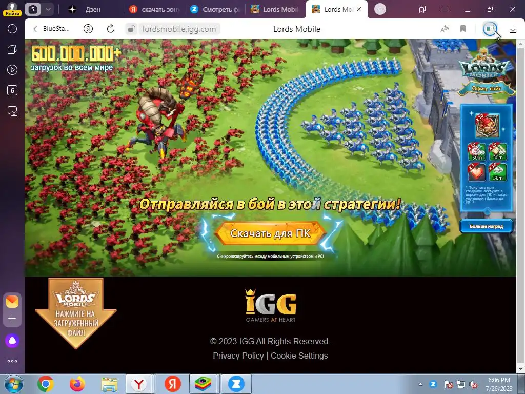Image resolution: width=525 pixels, height=394 pixels.
Task: Open the collections icon in the sidebar
Action: pos(12,50)
